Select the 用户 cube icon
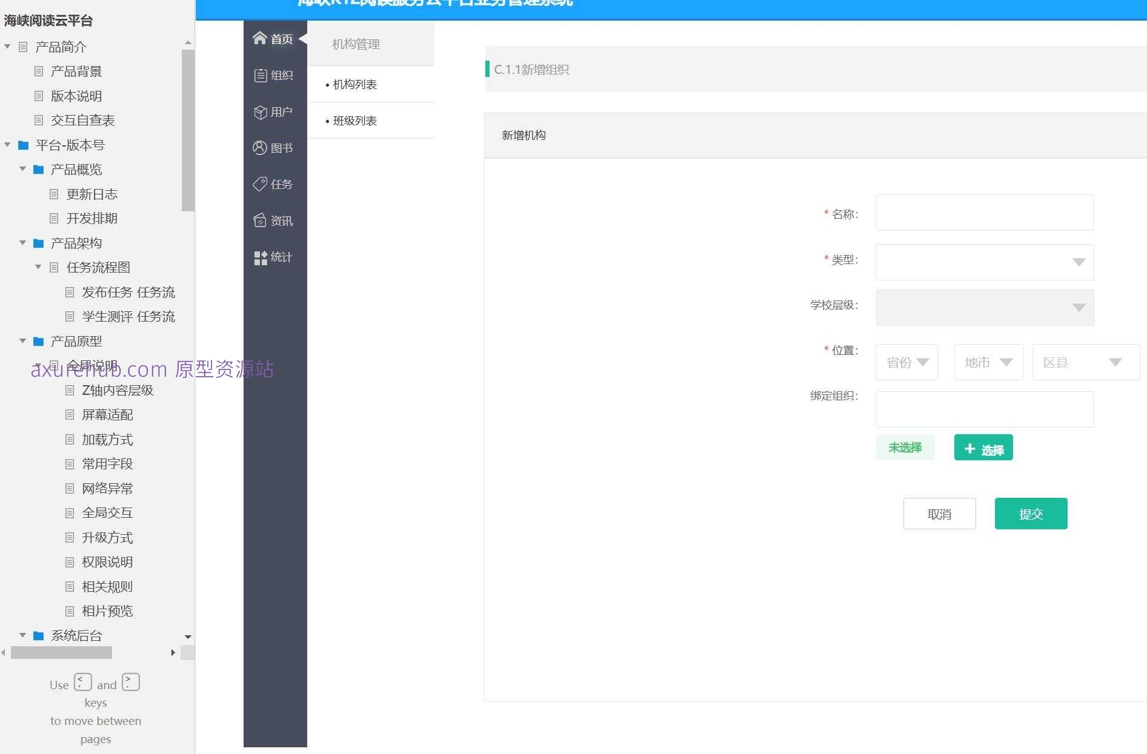This screenshot has height=754, width=1147. (260, 112)
